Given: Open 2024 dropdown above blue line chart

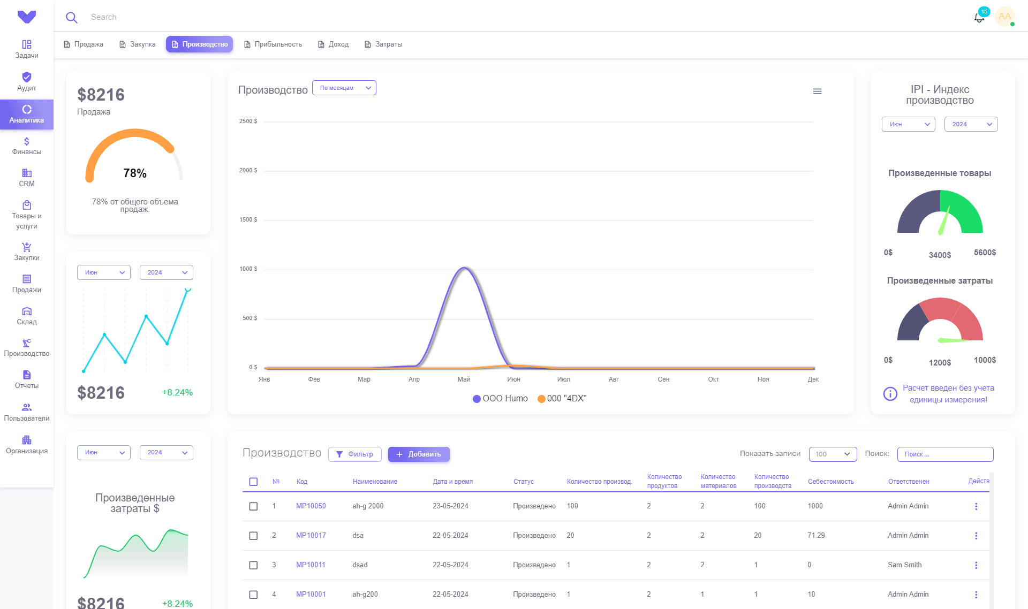Looking at the screenshot, I should pyautogui.click(x=167, y=272).
